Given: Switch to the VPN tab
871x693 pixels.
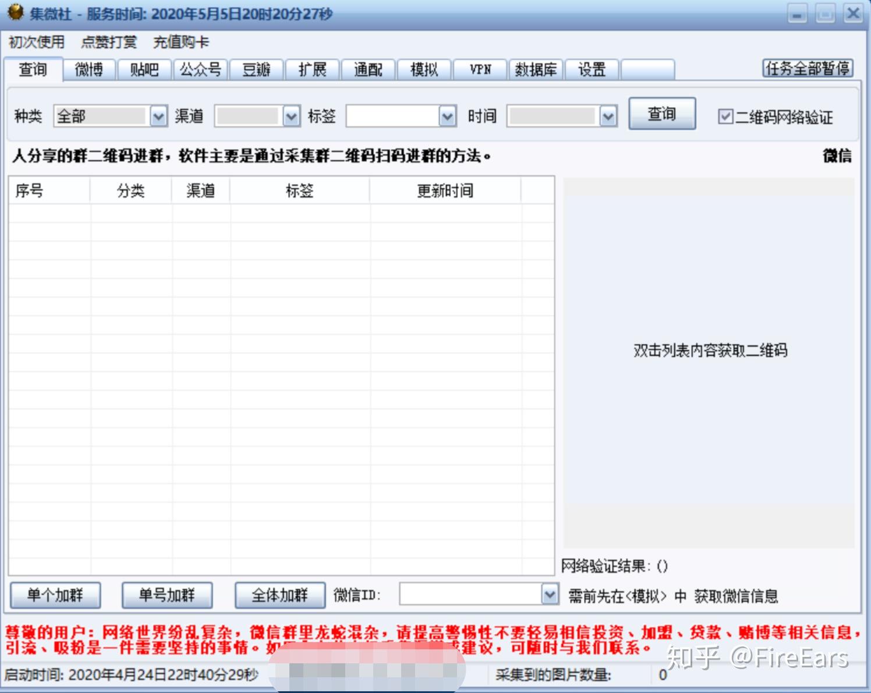Looking at the screenshot, I should 480,70.
